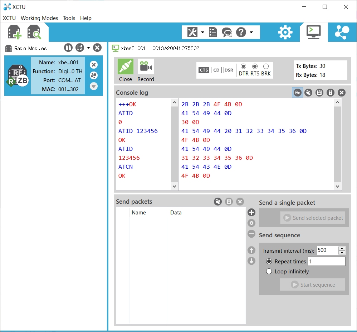Toggle the hexadecimal view 0x button
Viewport: 357px width, 332px height.
point(297,93)
